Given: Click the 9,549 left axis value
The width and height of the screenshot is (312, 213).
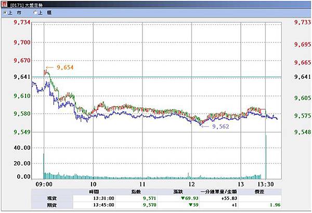Looking at the screenshot, I should (x=22, y=132).
